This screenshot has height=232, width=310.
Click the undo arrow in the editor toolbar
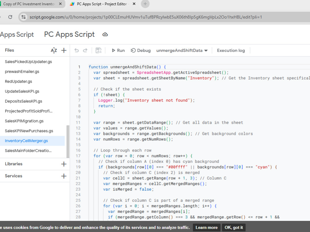77,50
